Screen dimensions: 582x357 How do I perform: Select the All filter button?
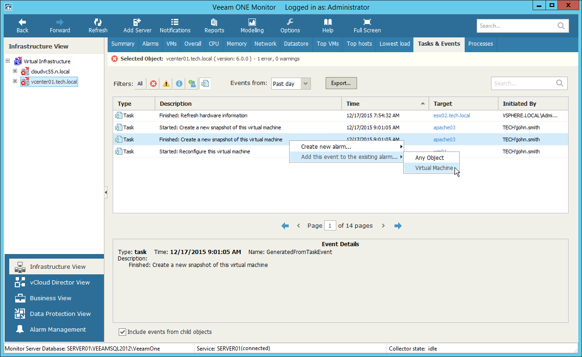(x=140, y=84)
